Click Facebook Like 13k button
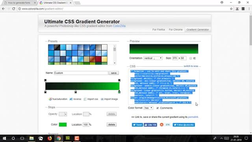This screenshot has width=252, height=142. click(x=150, y=125)
